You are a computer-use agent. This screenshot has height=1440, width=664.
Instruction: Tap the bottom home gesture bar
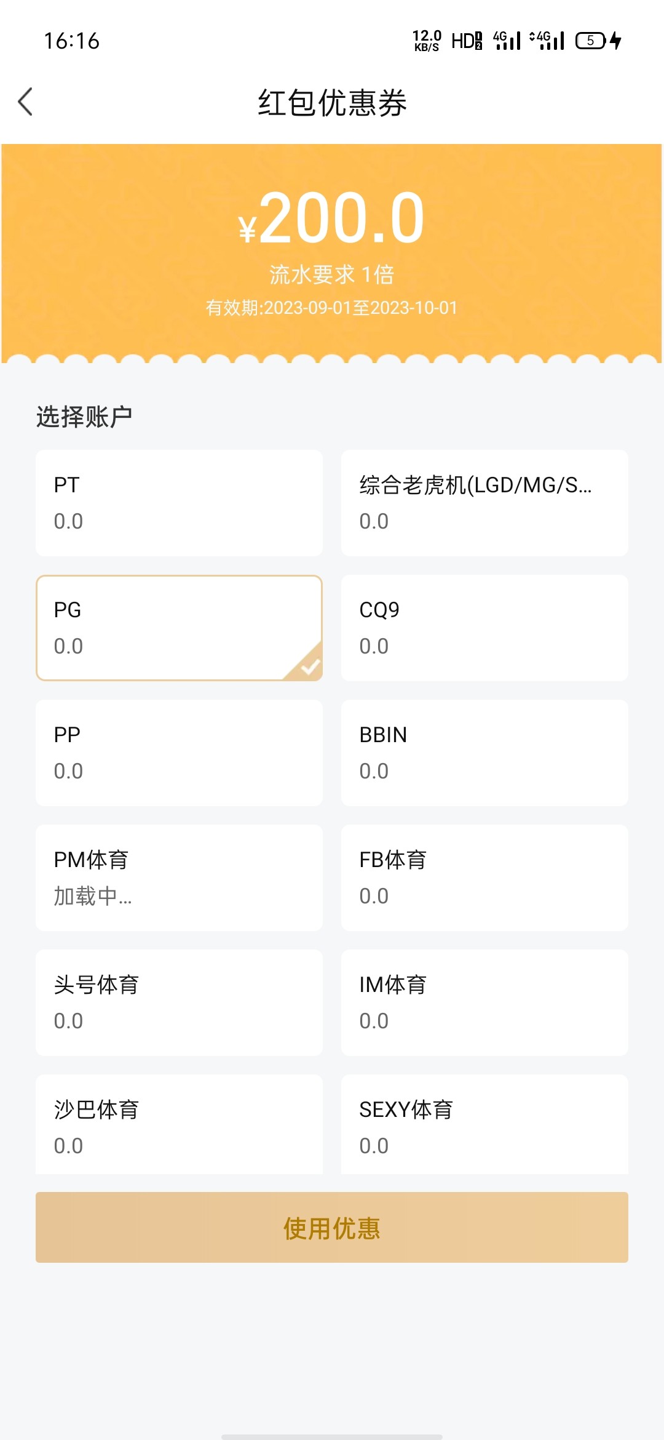pyautogui.click(x=332, y=1436)
